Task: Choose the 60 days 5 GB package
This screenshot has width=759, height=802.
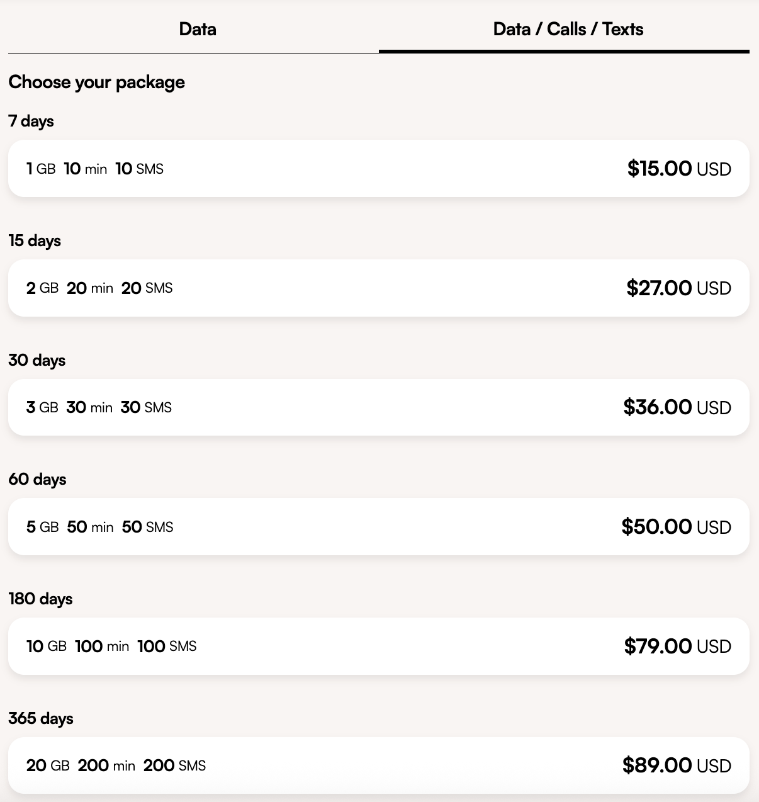Action: [378, 526]
